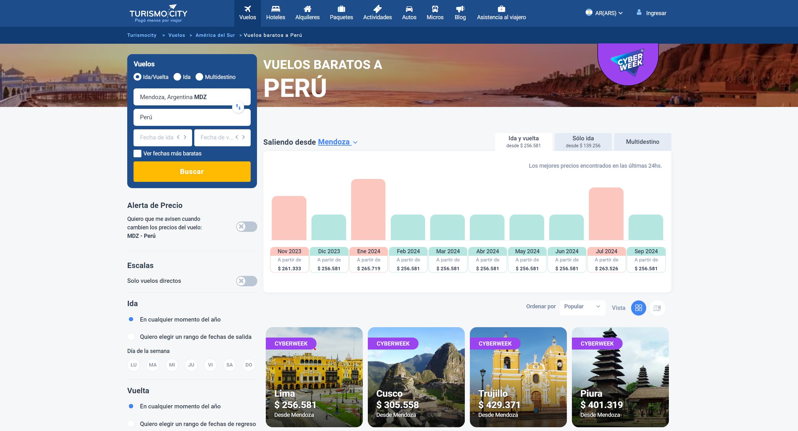
Task: Open Vuelos breadcrumb link
Action: 177,35
